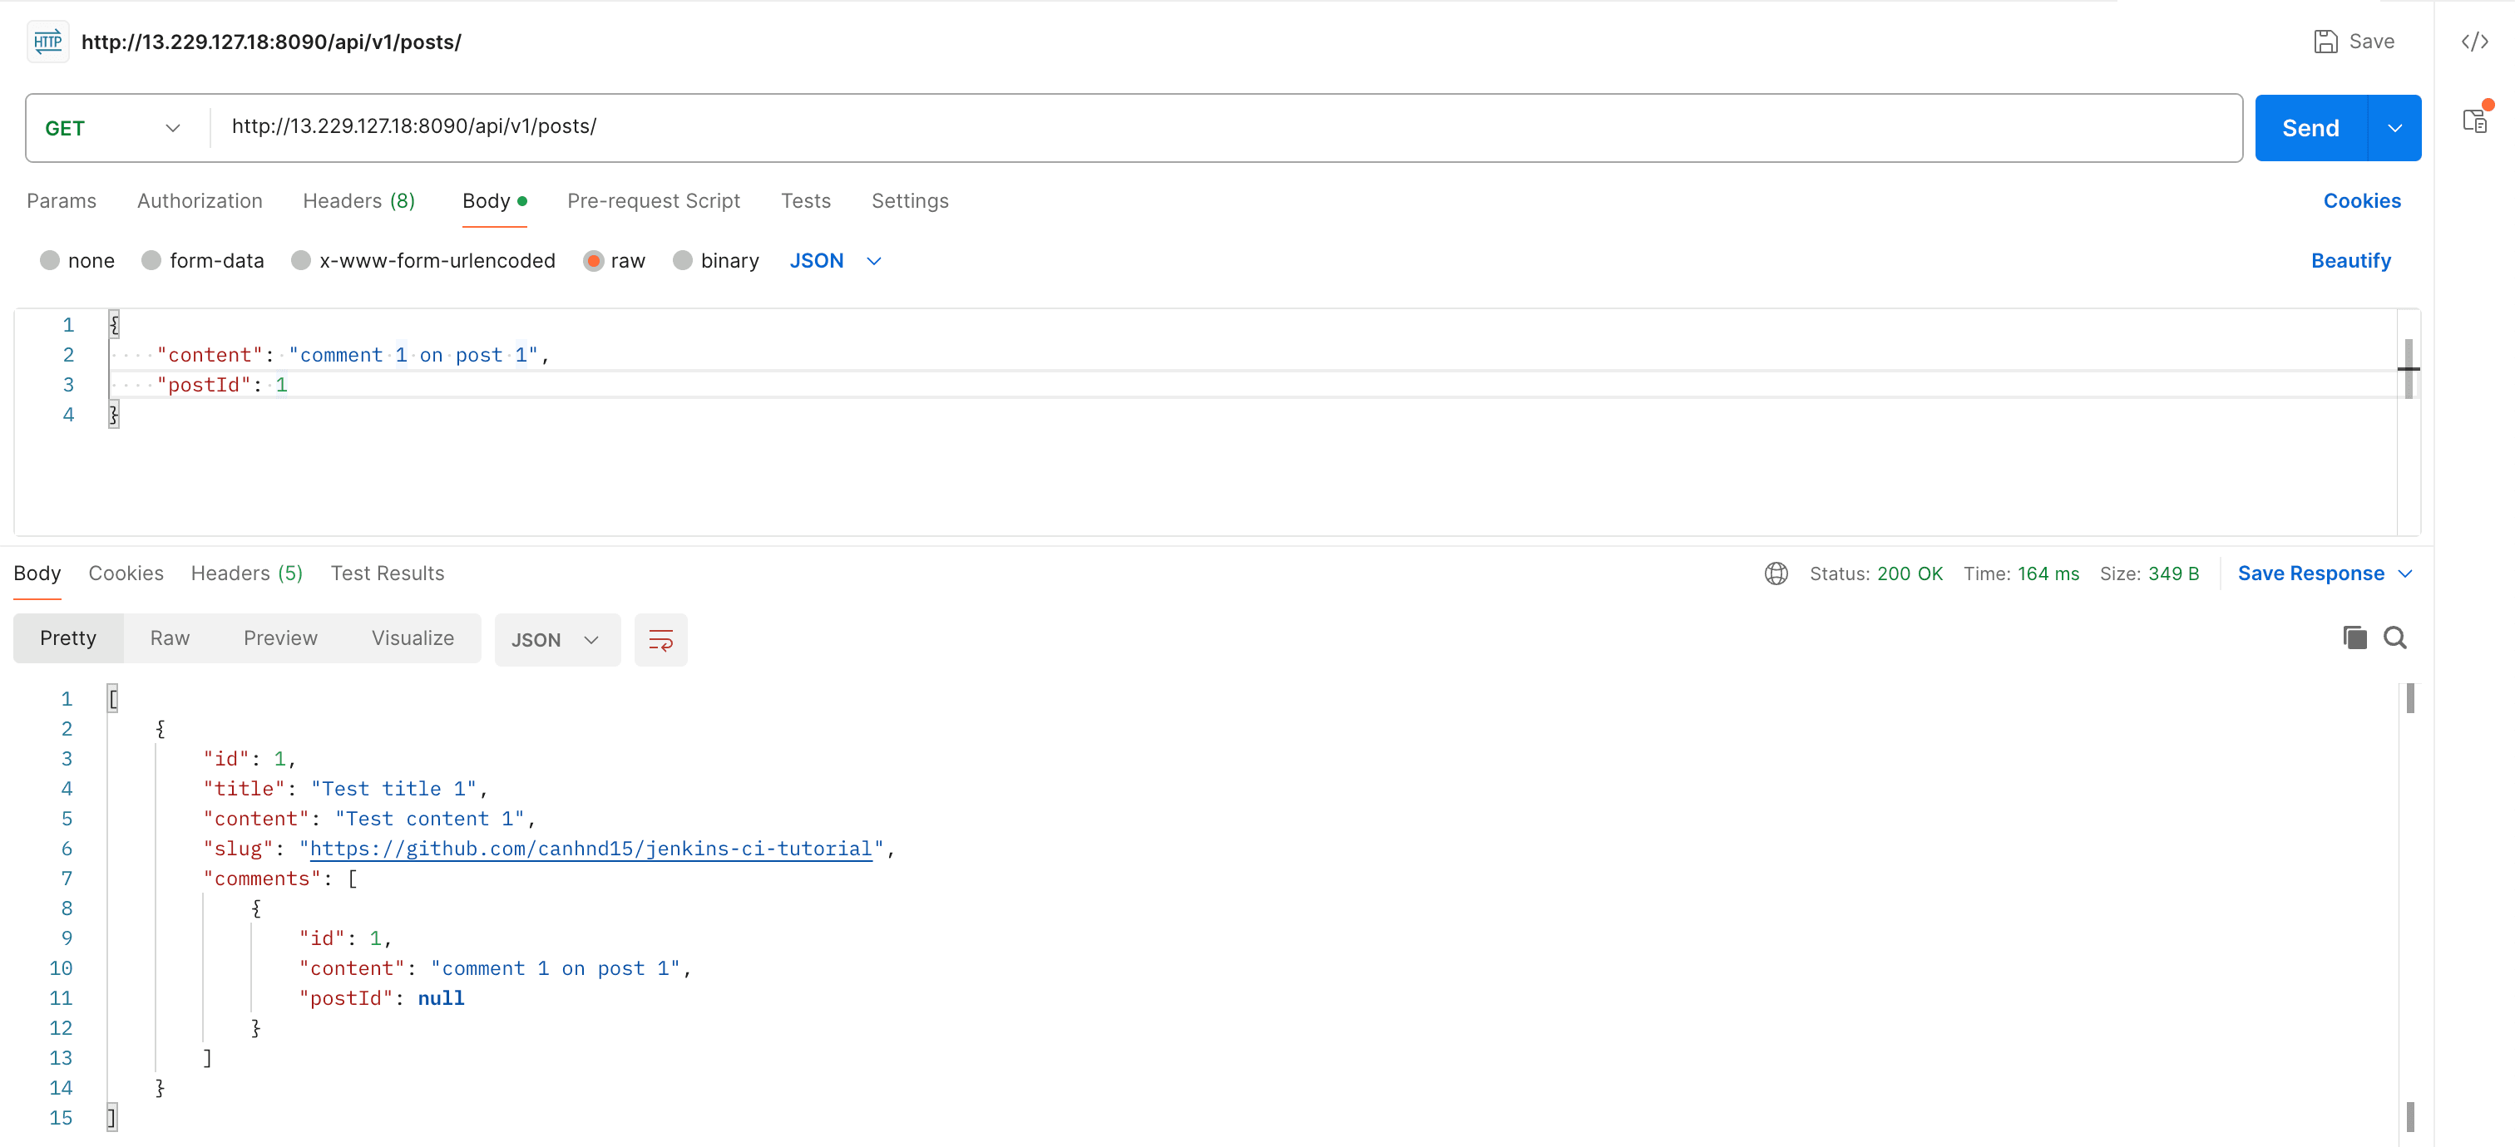Click the Beautify link
The image size is (2515, 1147).
(x=2350, y=260)
